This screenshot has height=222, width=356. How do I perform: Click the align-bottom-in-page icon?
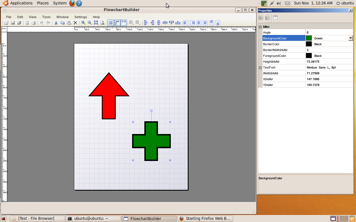218,23
